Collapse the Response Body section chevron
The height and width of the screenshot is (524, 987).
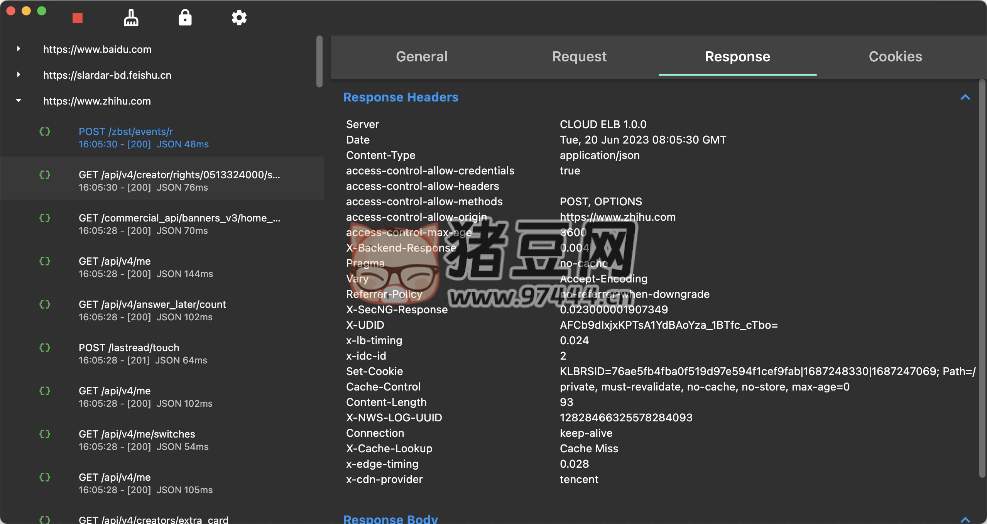pyautogui.click(x=965, y=519)
